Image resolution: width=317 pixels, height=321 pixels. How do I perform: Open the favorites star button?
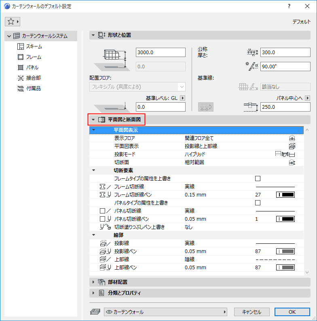click(13, 21)
